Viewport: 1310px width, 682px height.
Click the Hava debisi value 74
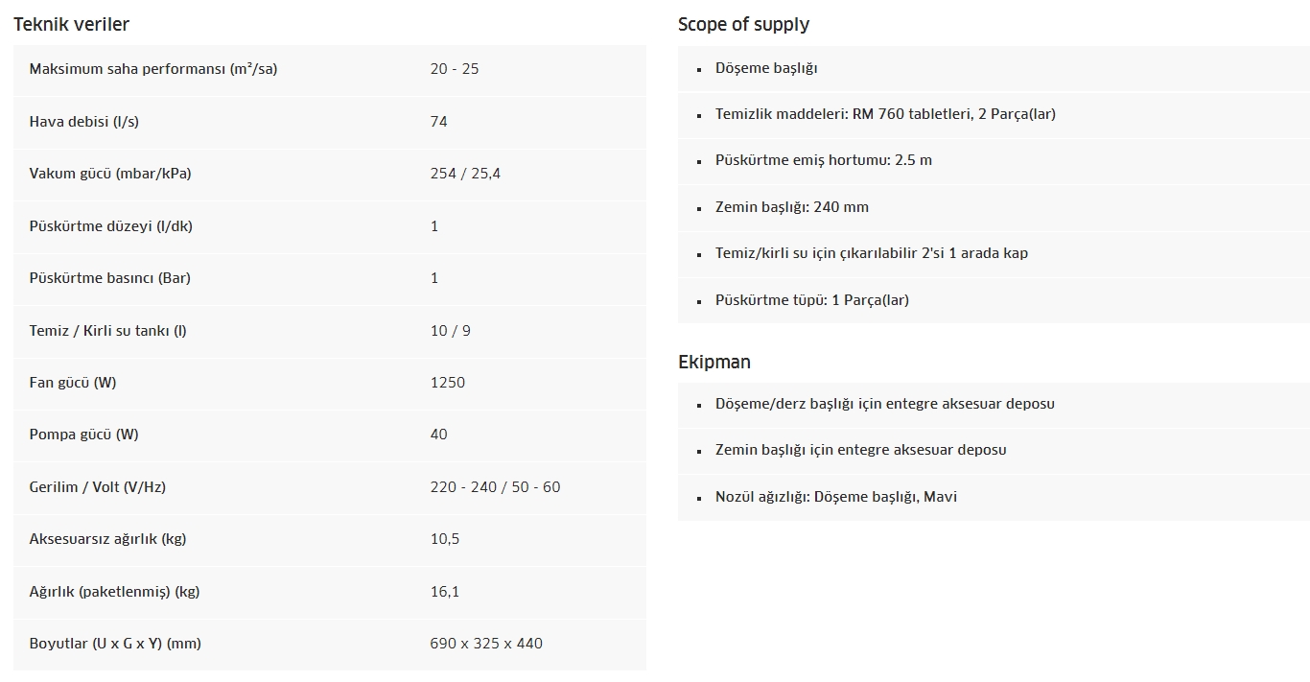(x=438, y=122)
